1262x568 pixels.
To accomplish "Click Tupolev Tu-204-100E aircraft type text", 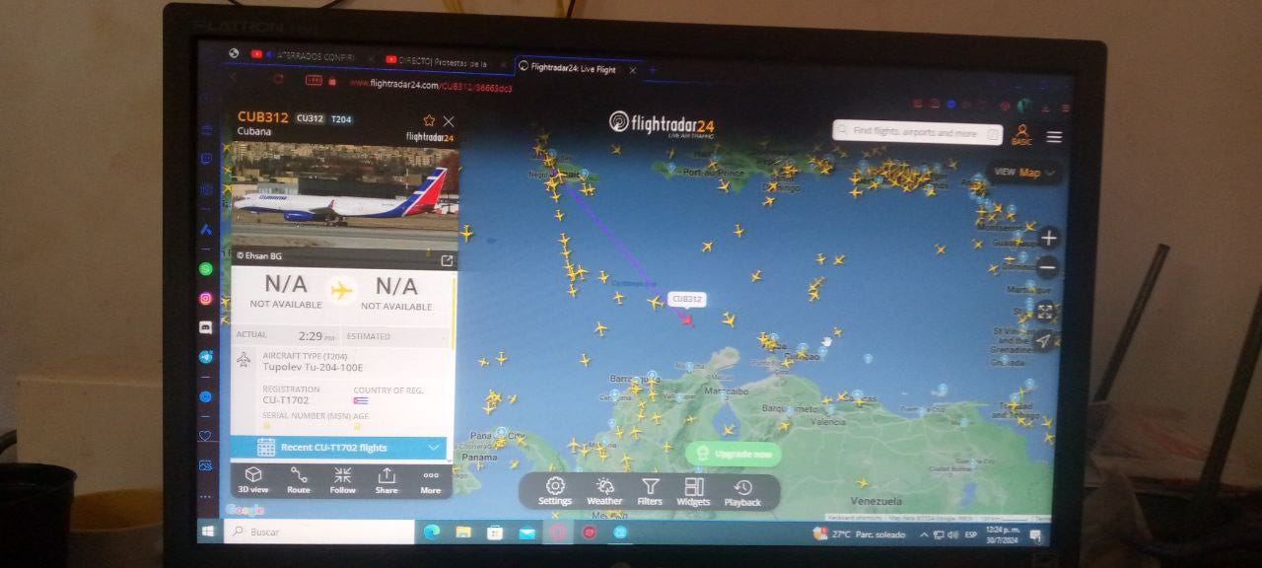I will pos(313,367).
